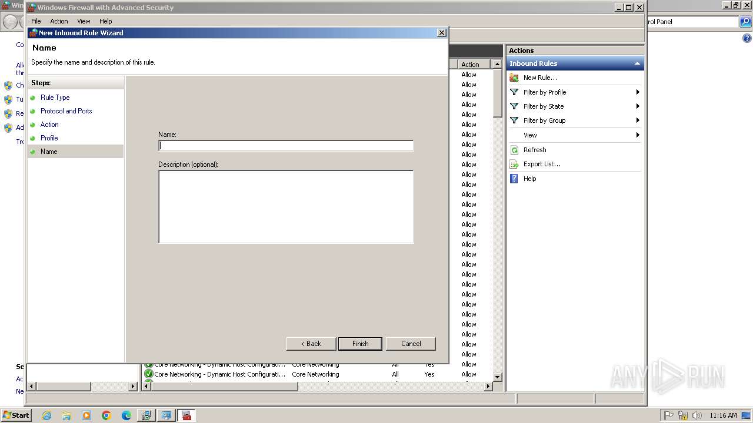Go to the Rule Type wizard step
Viewport: 753px width, 423px height.
click(55, 98)
